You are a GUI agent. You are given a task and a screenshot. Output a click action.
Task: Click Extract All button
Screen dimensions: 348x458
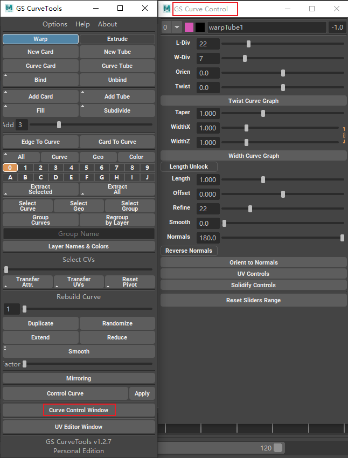(x=117, y=189)
